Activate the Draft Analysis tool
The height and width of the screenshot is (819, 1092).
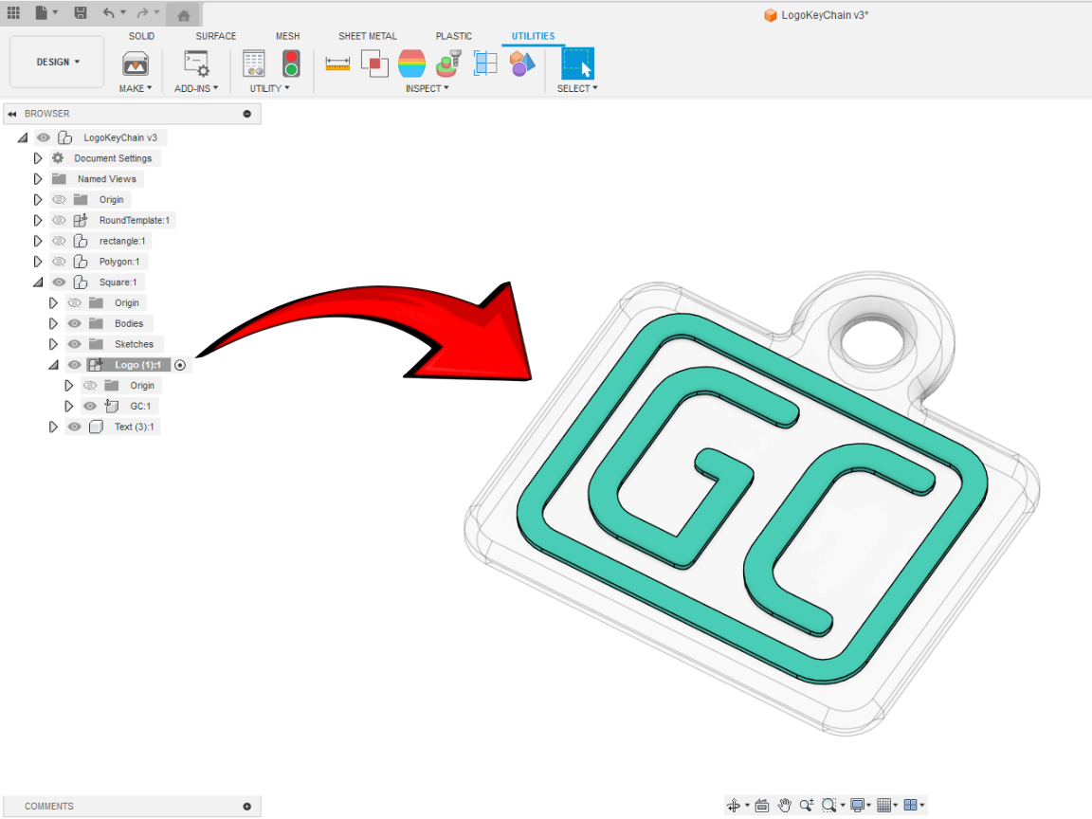coord(447,64)
